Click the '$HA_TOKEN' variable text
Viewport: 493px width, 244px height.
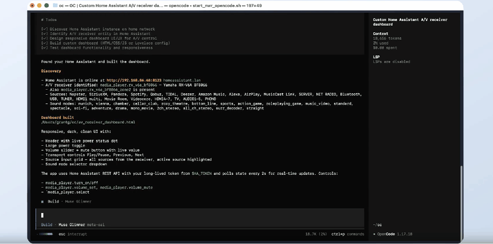(x=201, y=173)
